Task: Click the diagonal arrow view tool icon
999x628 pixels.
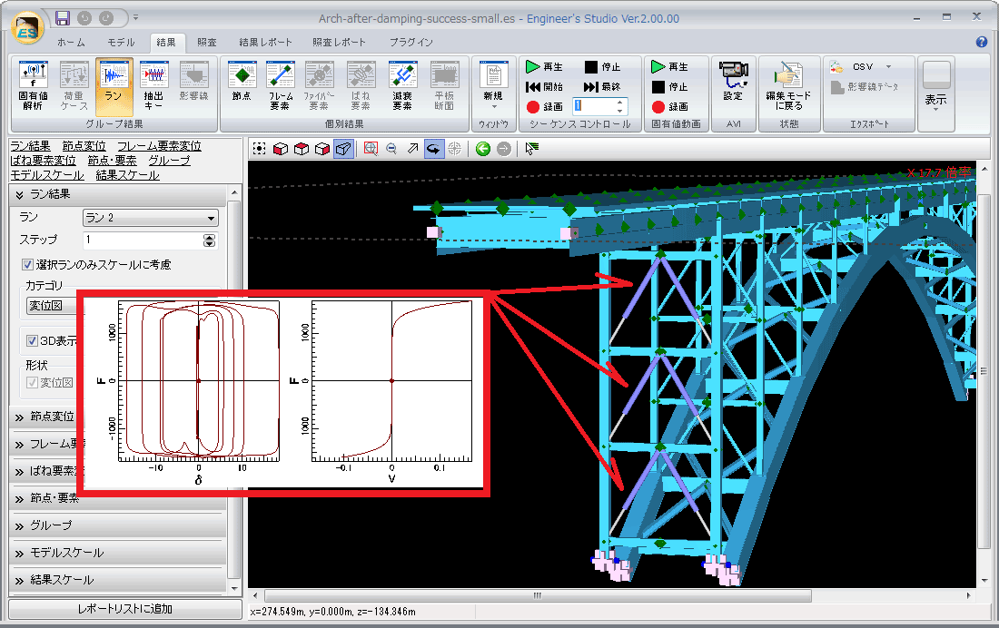Action: 413,149
